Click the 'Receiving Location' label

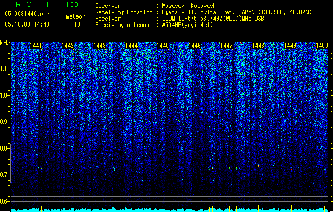click(x=124, y=12)
